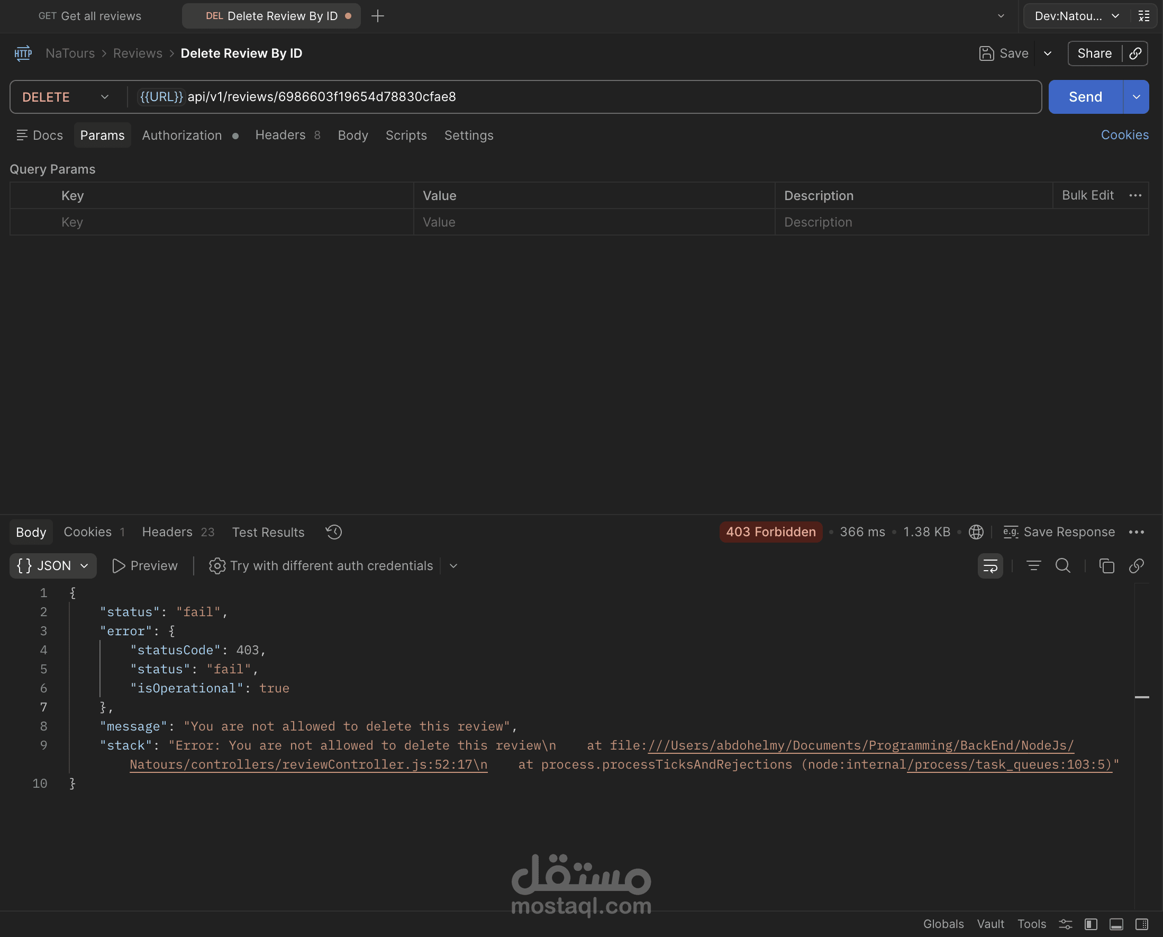Expand the JSON format dropdown

pos(53,566)
